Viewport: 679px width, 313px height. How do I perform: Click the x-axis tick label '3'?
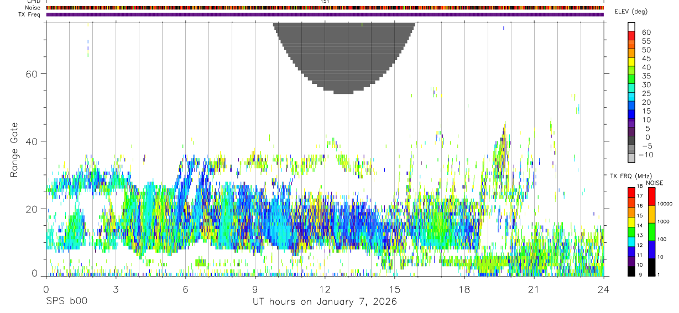[116, 289]
